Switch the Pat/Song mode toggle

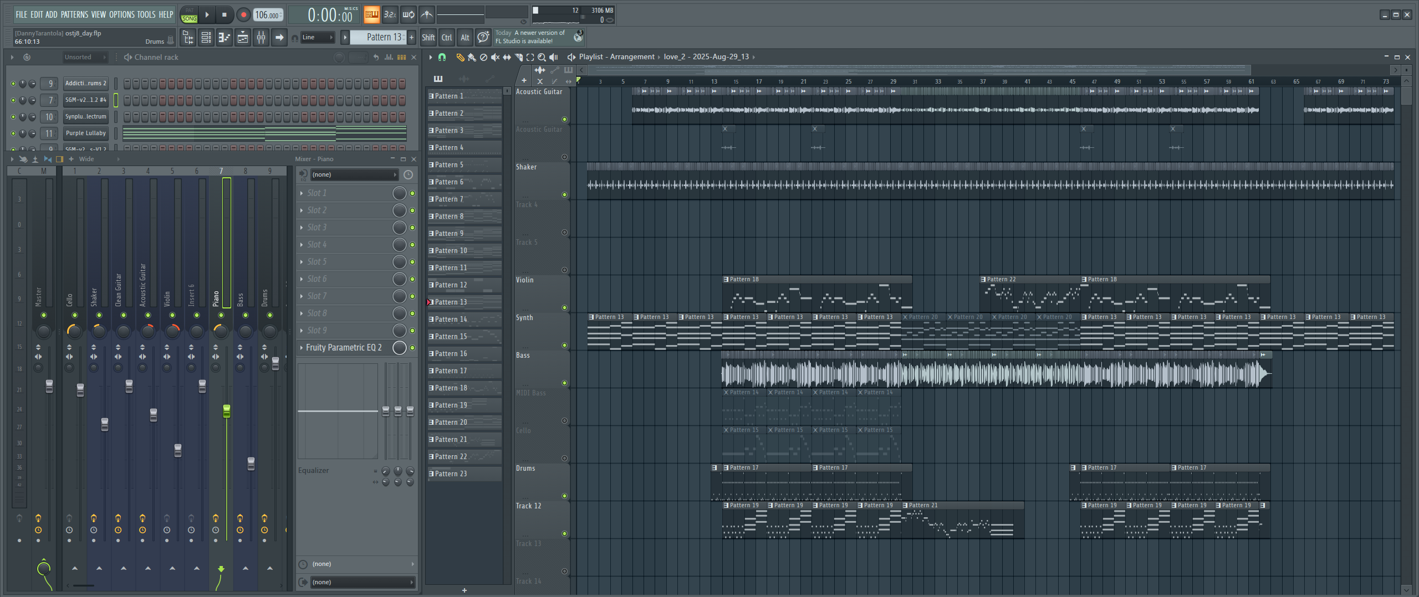(189, 15)
